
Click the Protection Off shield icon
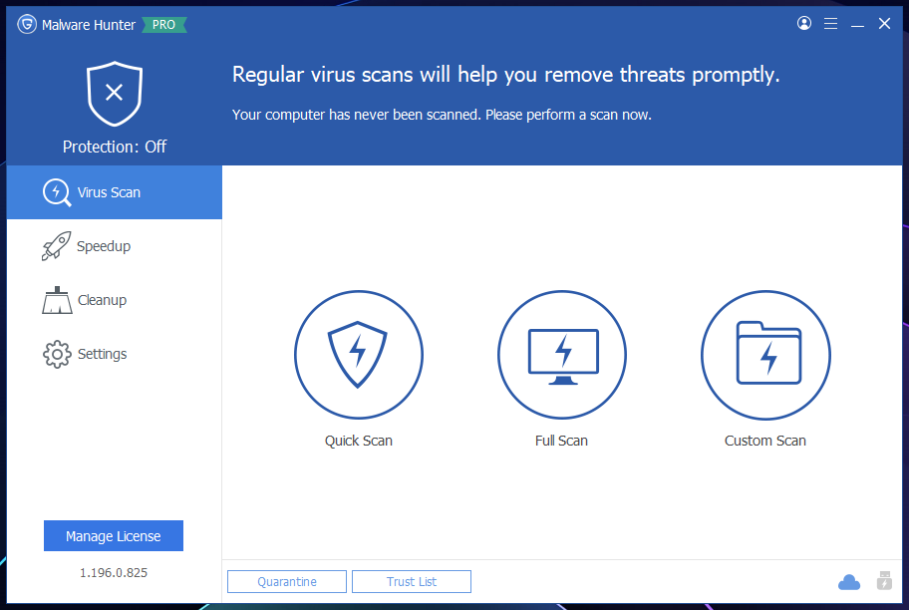[115, 94]
